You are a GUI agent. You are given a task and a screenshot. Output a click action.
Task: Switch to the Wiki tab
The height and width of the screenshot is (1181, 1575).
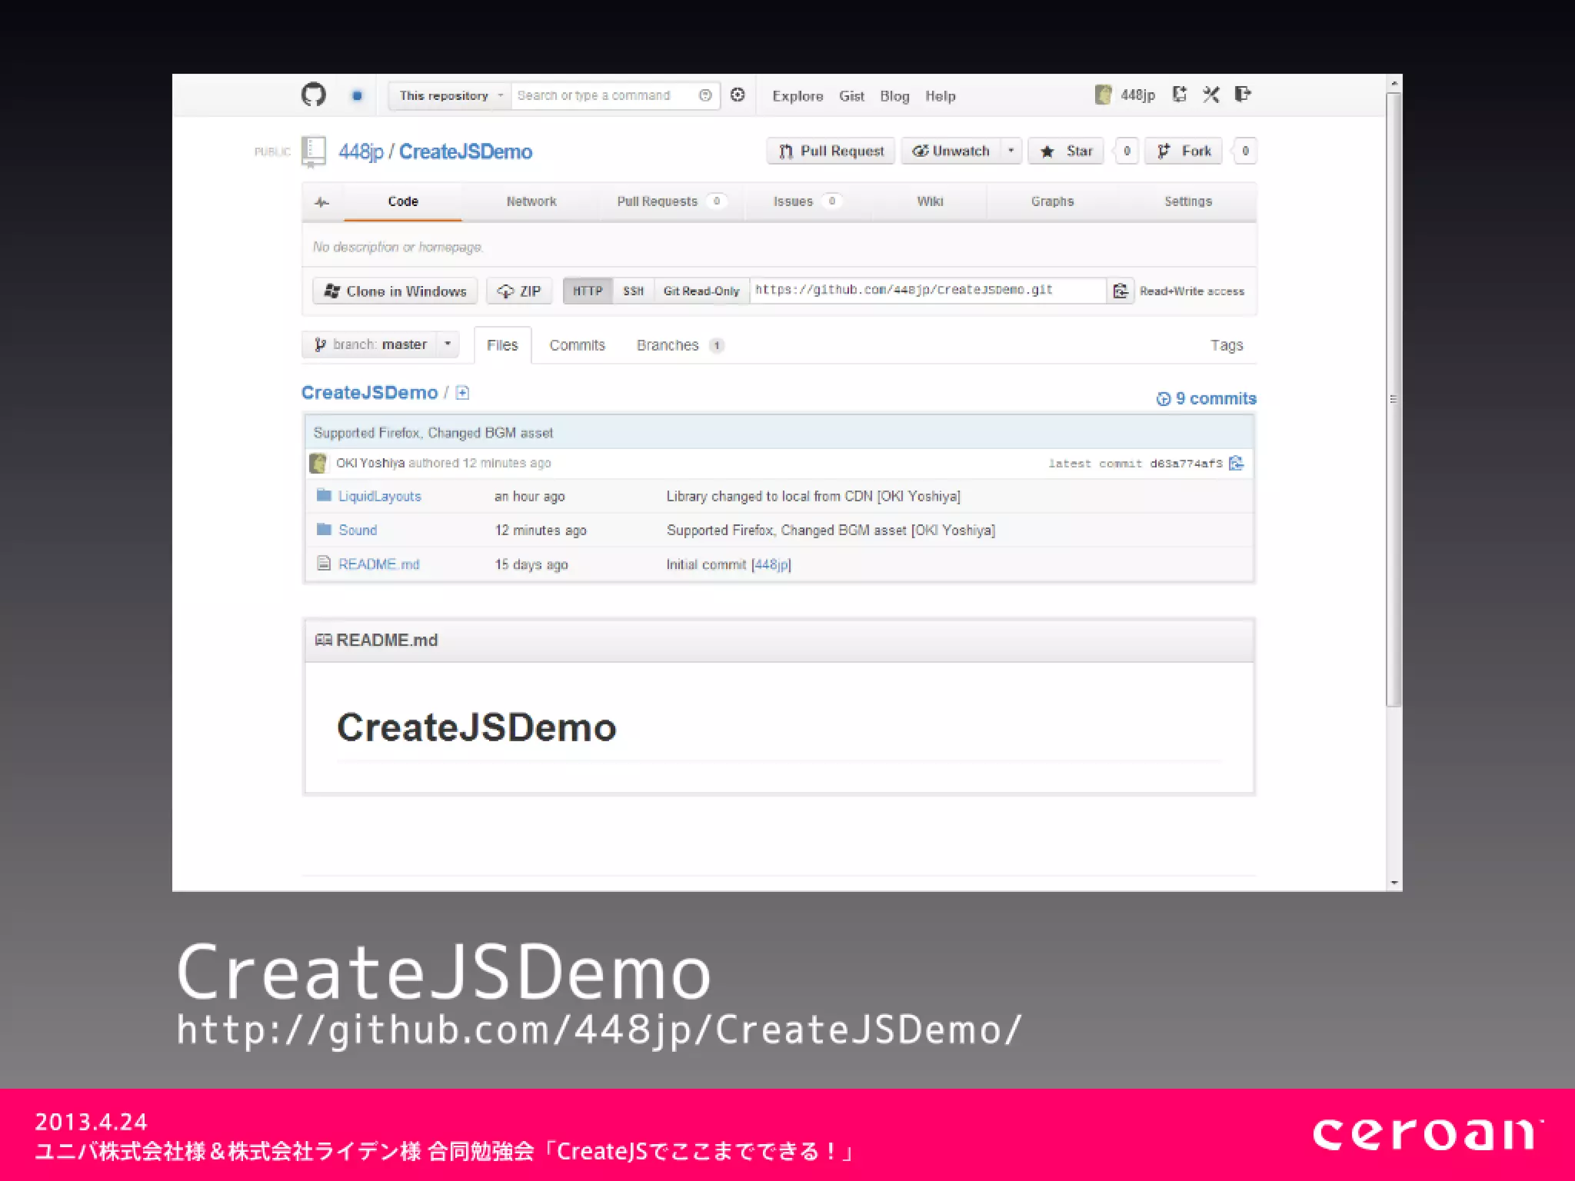(930, 201)
